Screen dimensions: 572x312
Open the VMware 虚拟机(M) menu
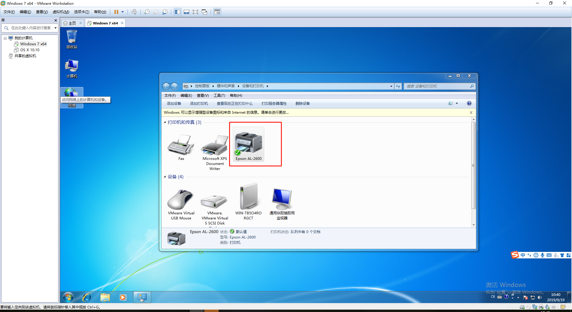coord(61,12)
